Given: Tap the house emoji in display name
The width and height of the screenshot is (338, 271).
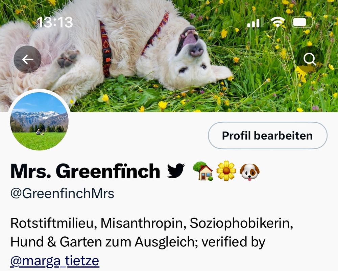Looking at the screenshot, I should (x=203, y=171).
